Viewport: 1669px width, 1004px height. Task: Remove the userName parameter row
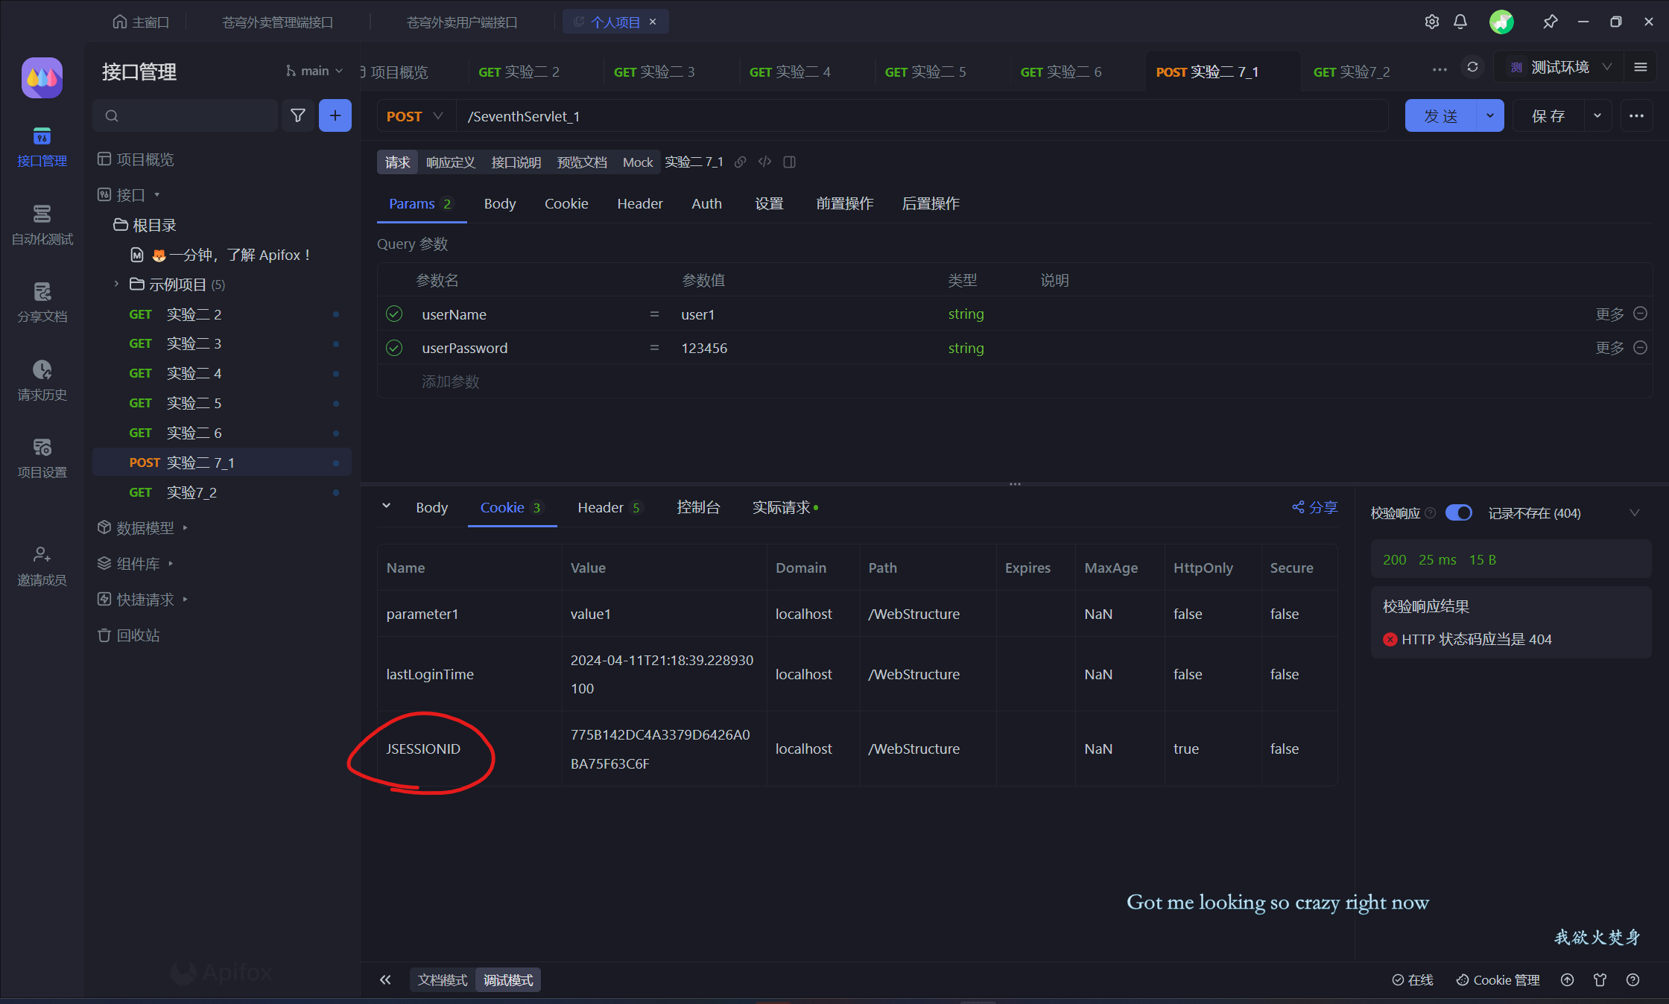1640,314
